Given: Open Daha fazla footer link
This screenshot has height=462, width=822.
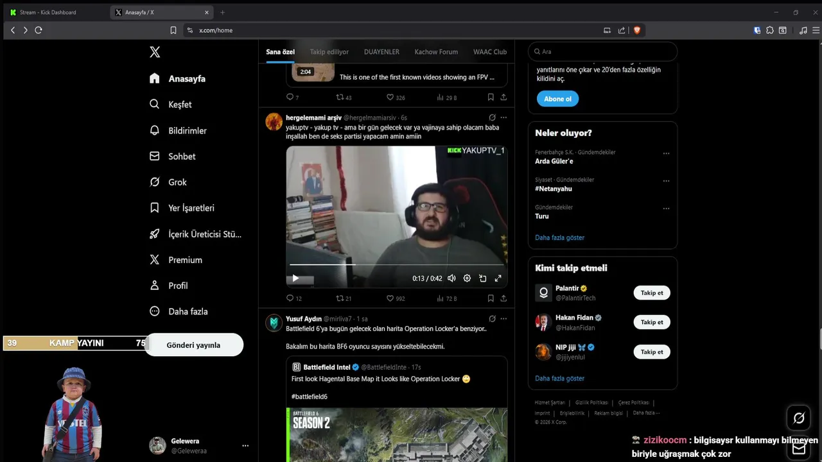Looking at the screenshot, I should pos(645,413).
